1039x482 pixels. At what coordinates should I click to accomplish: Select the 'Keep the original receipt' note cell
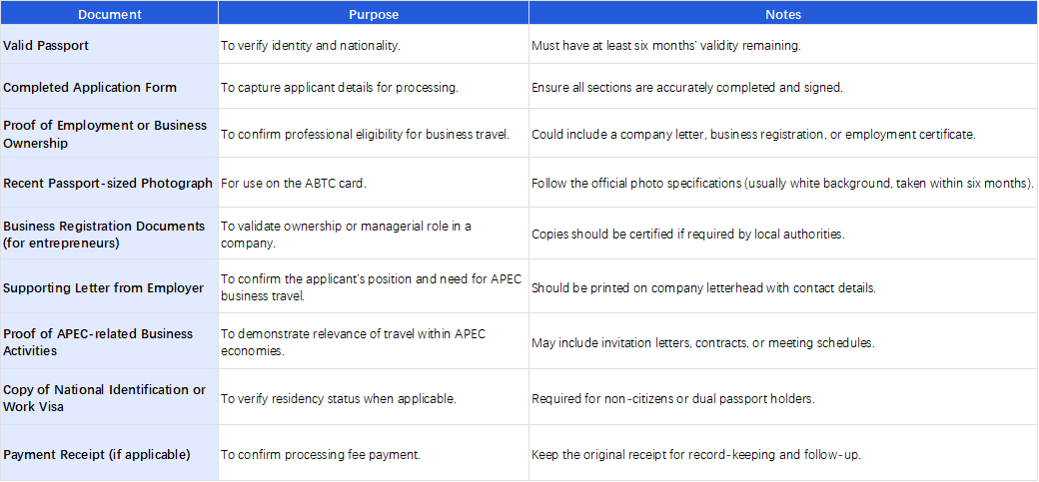pyautogui.click(x=783, y=455)
